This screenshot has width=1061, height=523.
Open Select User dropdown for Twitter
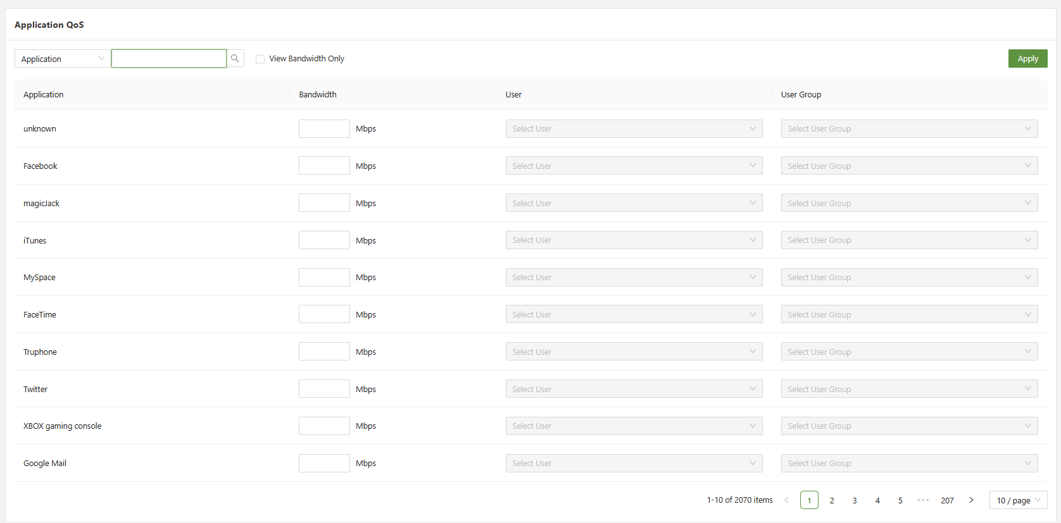(x=634, y=389)
